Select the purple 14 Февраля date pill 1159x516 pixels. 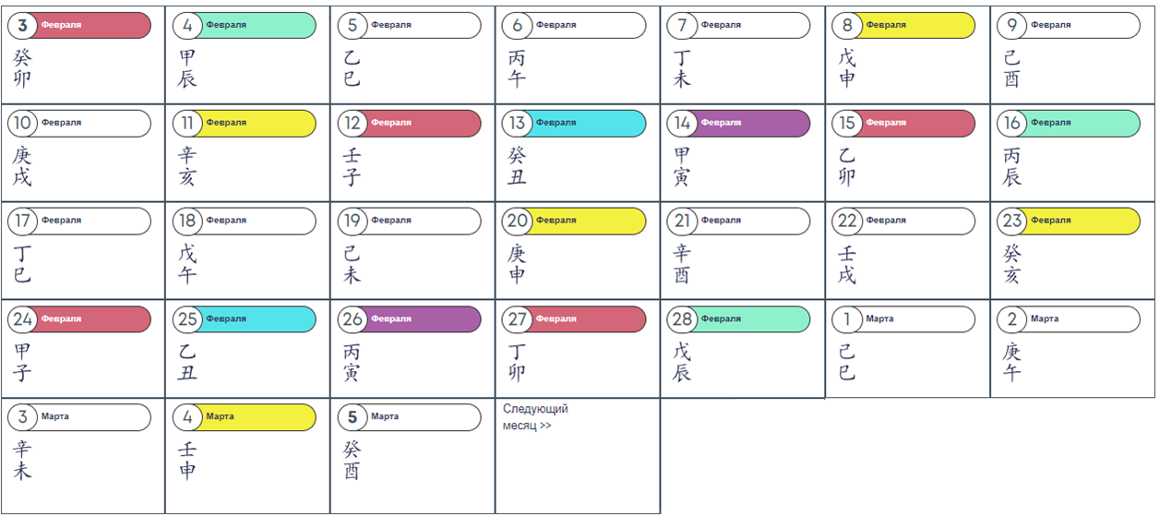coord(739,123)
